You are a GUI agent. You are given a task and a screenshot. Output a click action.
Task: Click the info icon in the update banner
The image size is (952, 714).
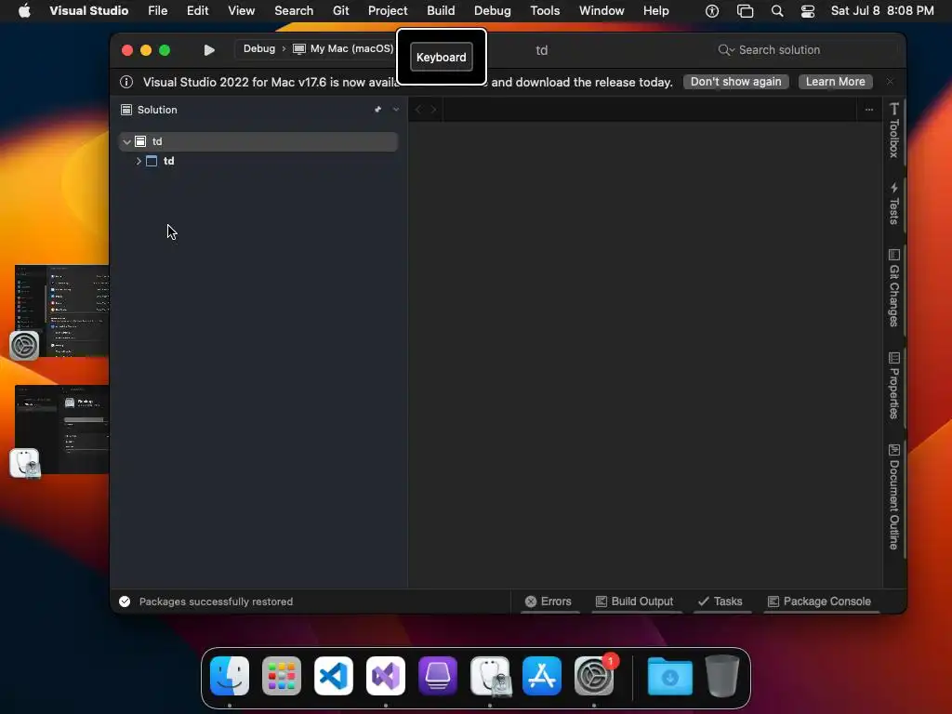click(126, 82)
